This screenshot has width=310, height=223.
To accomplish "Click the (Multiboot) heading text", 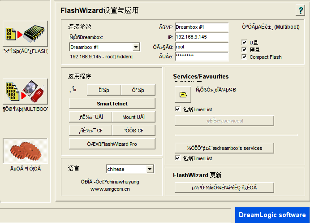I will pos(287,27).
